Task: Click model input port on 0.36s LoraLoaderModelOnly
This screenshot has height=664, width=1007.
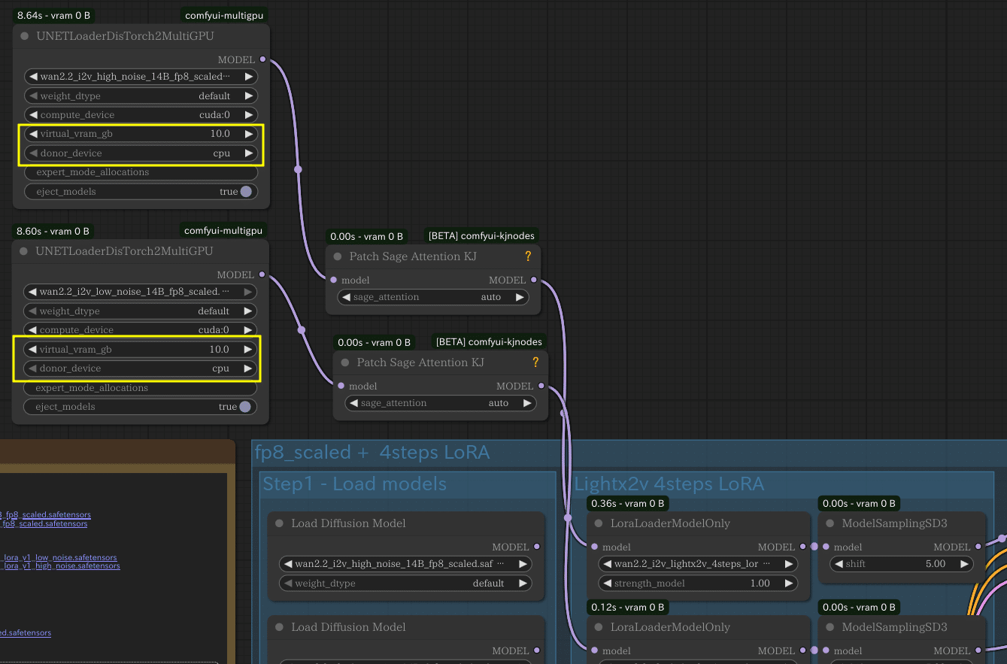Action: 594,547
